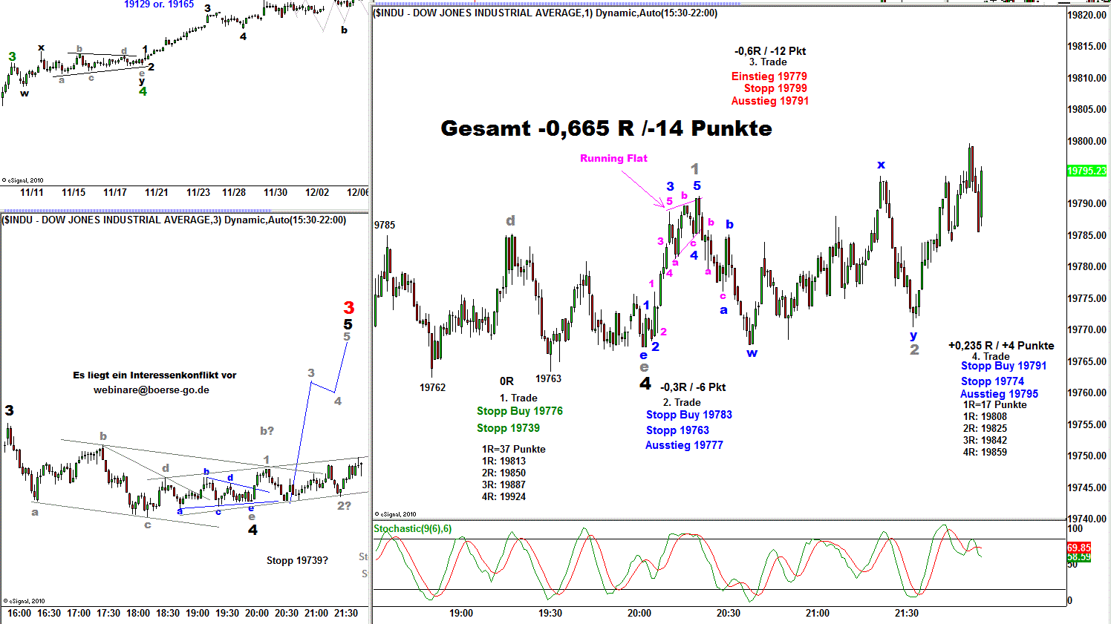This screenshot has height=624, width=1111.
Task: Click the green 'Stopp Buy 19776' label
Action: 520,411
